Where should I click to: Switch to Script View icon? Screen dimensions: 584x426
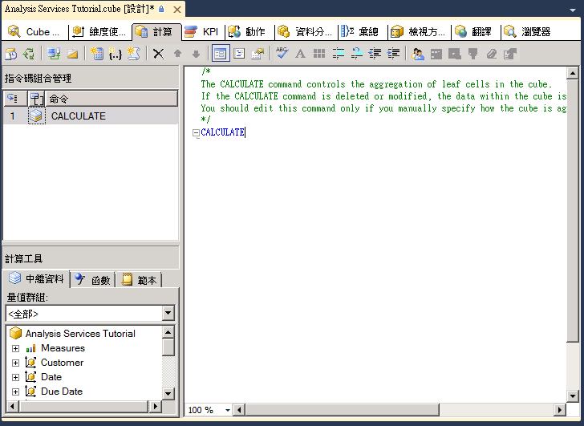pyautogui.click(x=239, y=54)
